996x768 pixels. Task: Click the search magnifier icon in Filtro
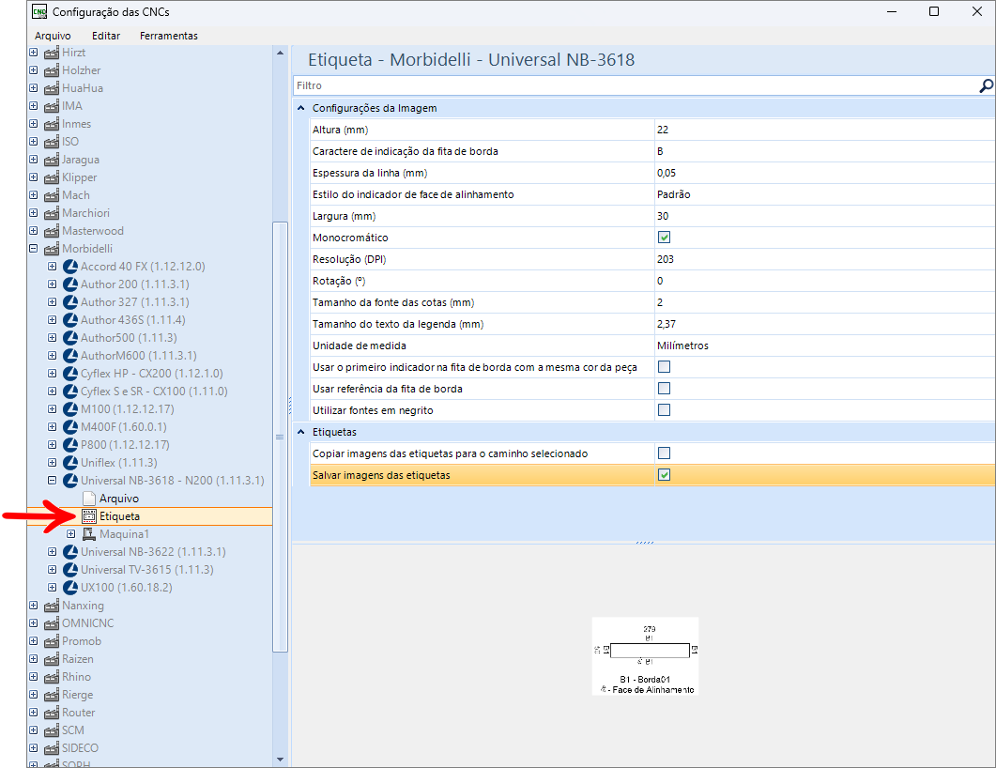pos(986,85)
